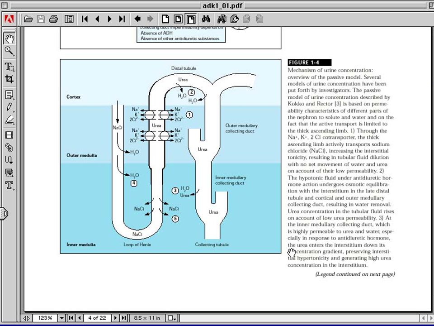This screenshot has height=326, width=434.
Task: Click the 'Inner medulla' label
Action: tap(81, 244)
